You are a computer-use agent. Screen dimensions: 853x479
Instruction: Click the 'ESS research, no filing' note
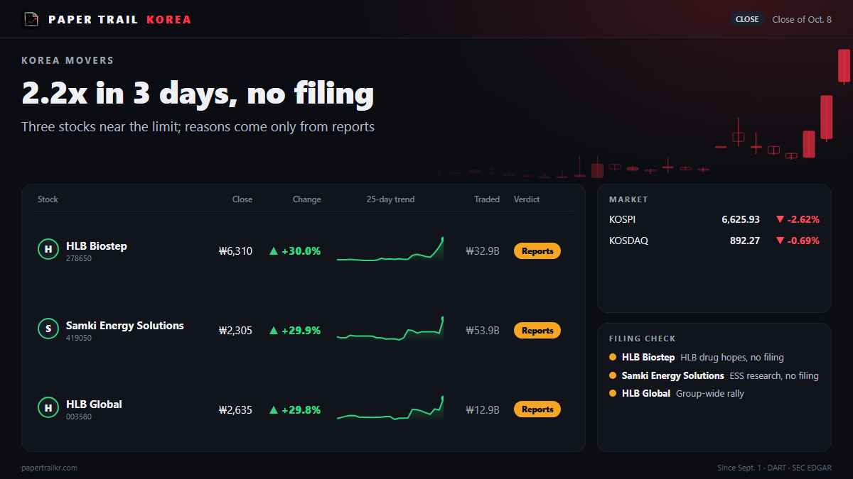point(774,375)
